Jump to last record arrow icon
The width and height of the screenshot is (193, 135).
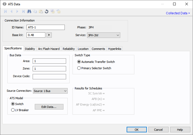23,11
